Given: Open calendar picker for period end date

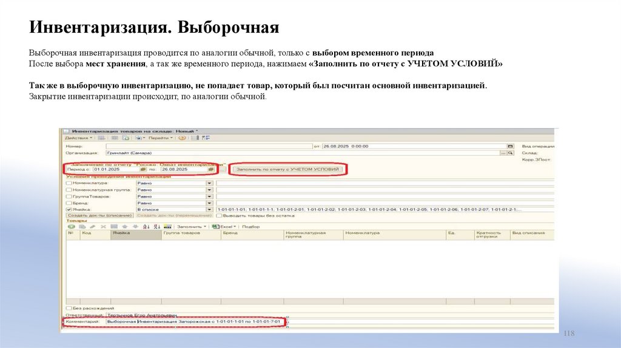Looking at the screenshot, I should pos(210,169).
